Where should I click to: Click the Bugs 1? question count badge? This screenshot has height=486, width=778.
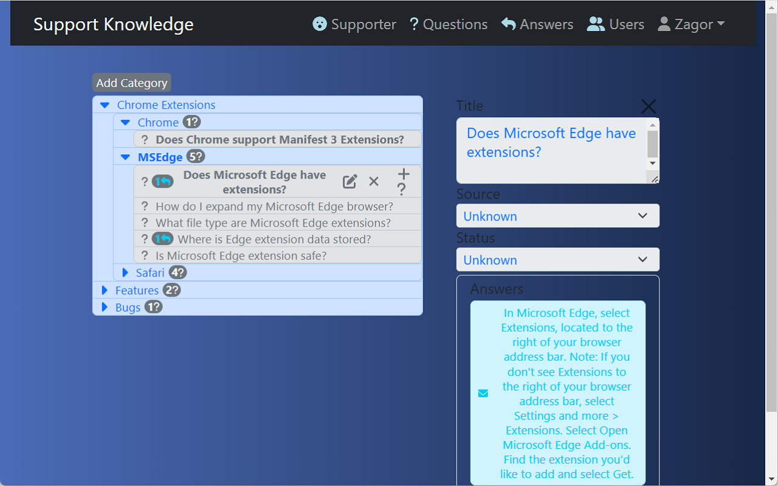[x=154, y=307]
